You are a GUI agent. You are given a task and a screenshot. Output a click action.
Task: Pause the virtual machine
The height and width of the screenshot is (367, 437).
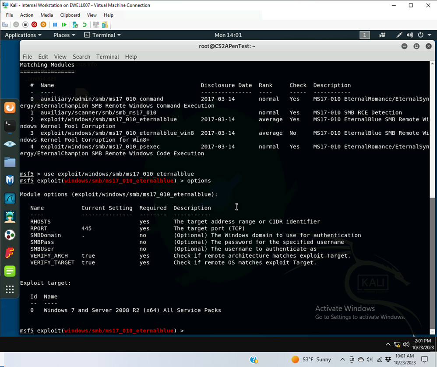coord(55,25)
